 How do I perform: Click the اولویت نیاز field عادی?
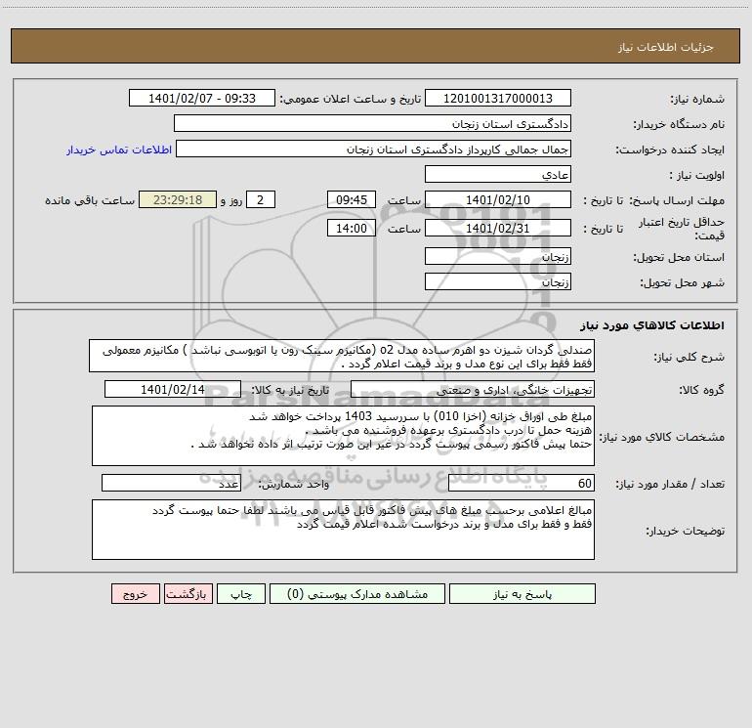click(498, 174)
